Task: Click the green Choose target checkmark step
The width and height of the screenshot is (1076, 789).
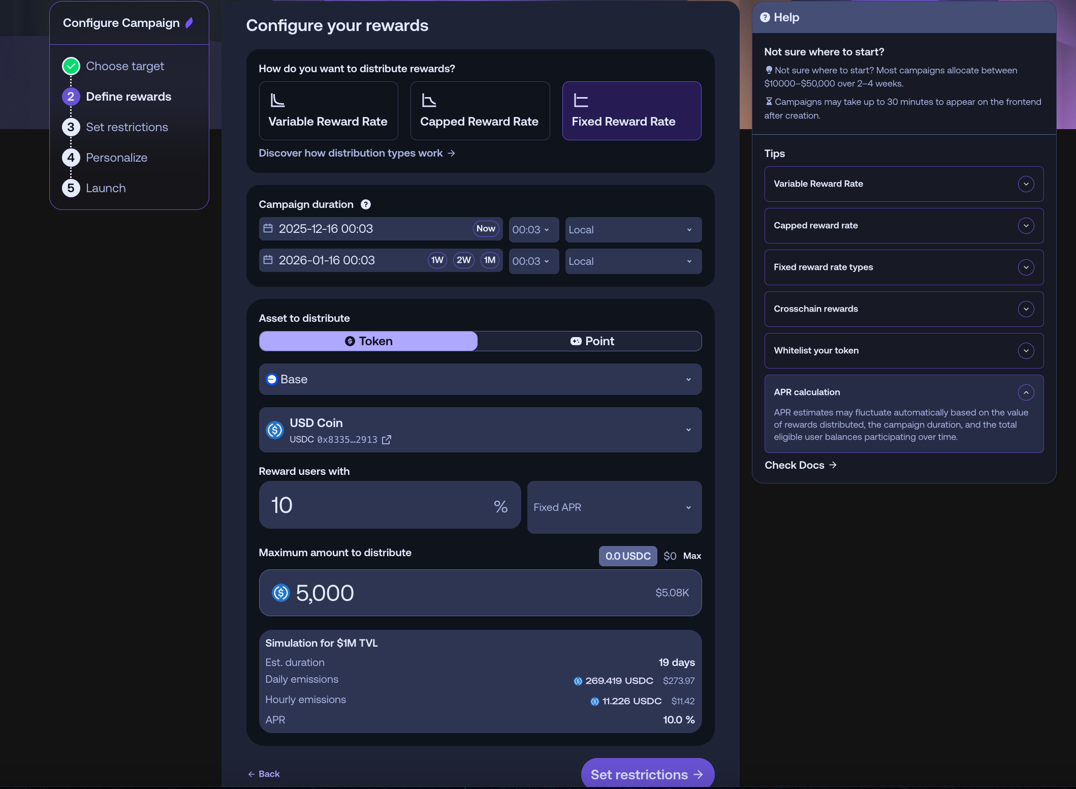Action: (71, 66)
